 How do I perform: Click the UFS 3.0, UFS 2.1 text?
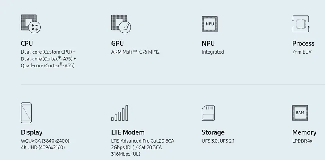[218, 141]
